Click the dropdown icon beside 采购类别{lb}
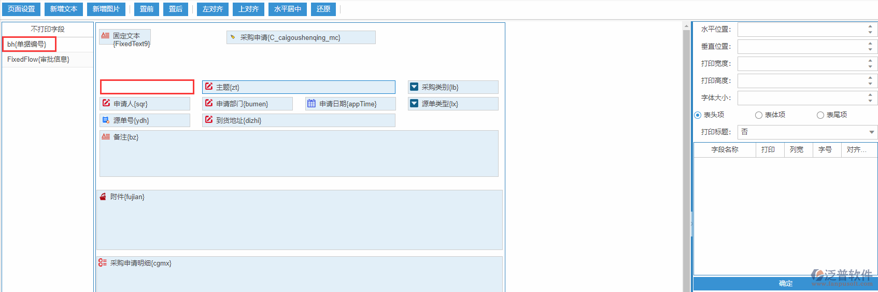Image resolution: width=878 pixels, height=292 pixels. [x=414, y=87]
